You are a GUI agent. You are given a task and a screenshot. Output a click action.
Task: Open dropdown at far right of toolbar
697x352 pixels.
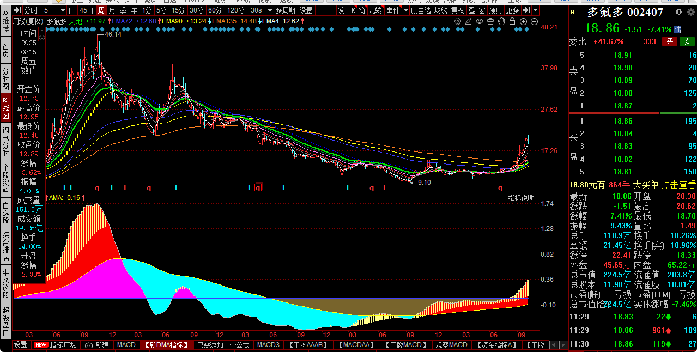pos(535,10)
